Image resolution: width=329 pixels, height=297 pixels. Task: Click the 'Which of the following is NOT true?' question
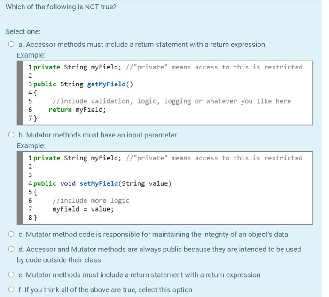point(61,7)
